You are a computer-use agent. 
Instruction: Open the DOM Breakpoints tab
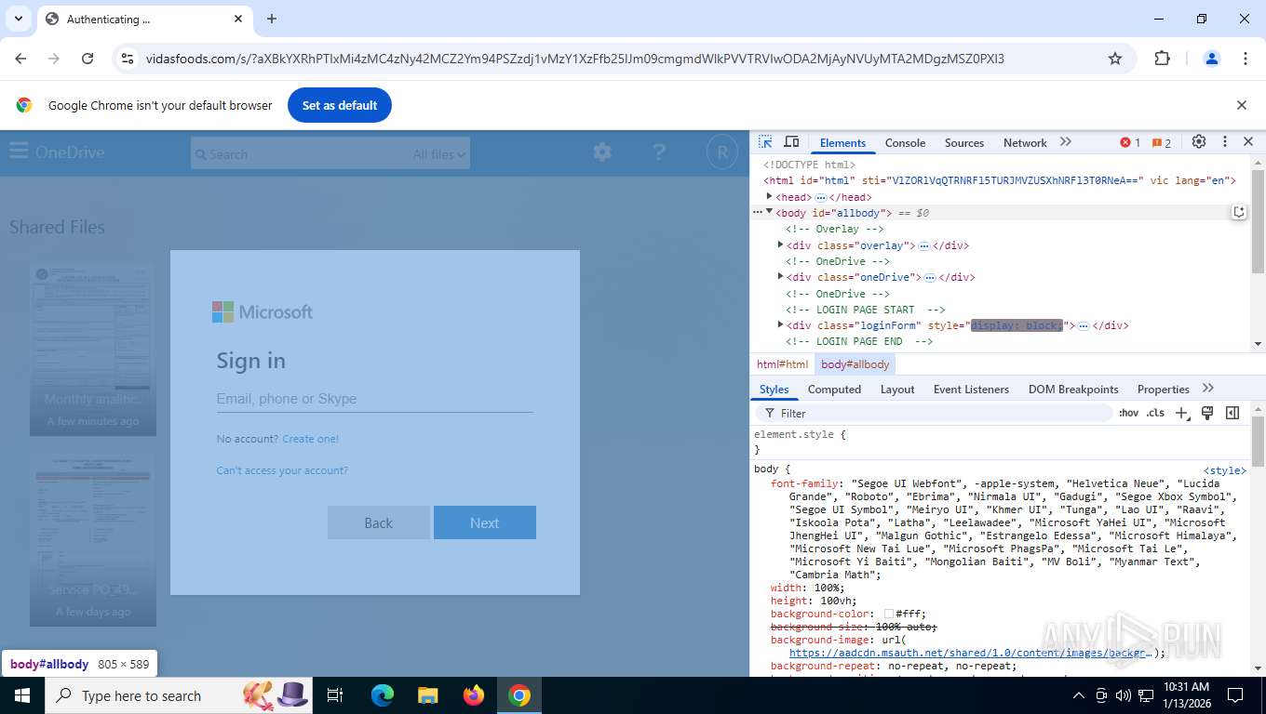click(x=1073, y=390)
